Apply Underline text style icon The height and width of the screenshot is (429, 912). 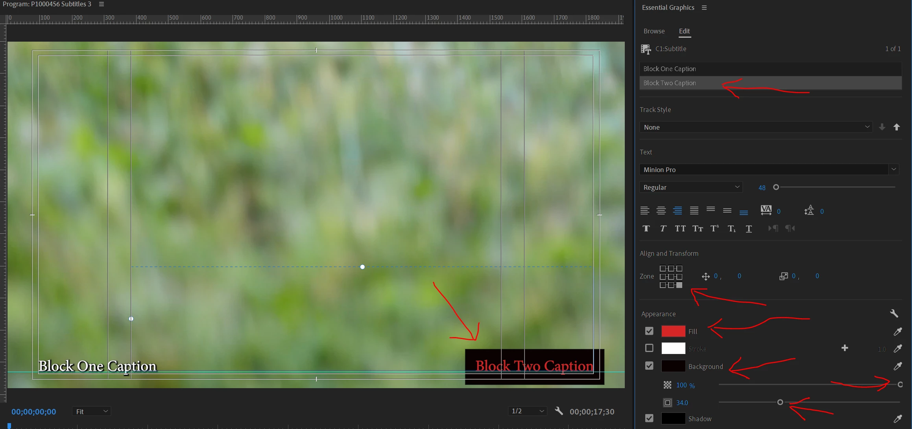[x=749, y=229]
